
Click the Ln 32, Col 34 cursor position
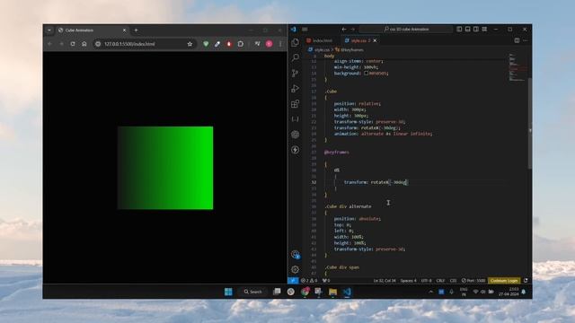(385, 281)
